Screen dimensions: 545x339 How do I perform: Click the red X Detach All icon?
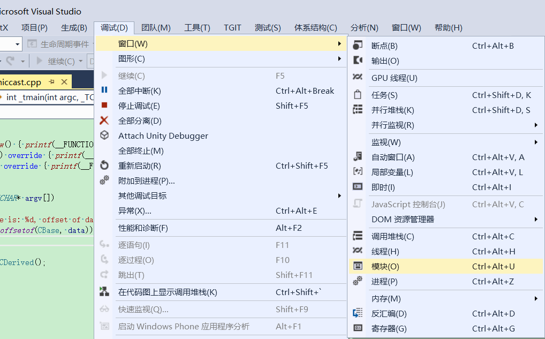click(104, 120)
